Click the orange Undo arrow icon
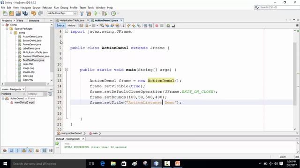 [x=34, y=14]
